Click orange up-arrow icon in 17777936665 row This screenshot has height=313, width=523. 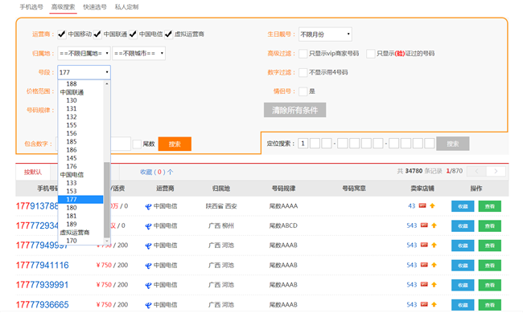tap(434, 304)
